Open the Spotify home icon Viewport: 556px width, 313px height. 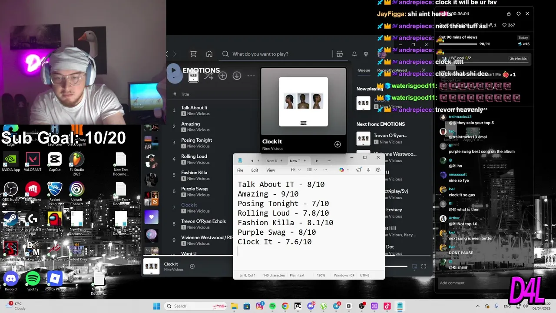pos(209,54)
